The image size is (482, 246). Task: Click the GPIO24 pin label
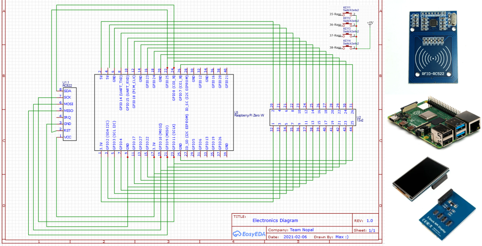point(154,81)
